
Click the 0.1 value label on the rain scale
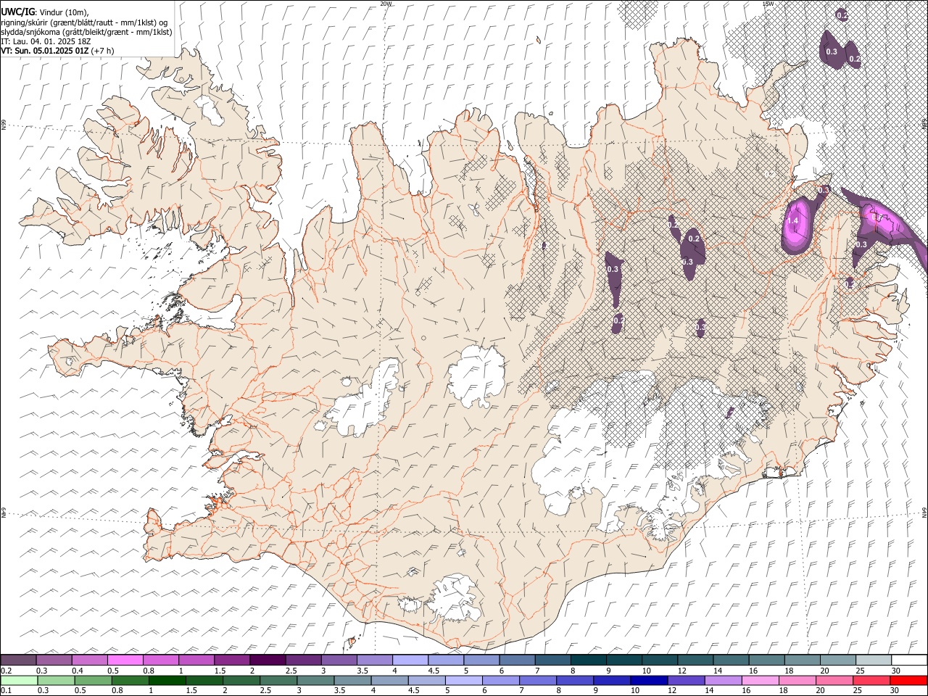6,691
